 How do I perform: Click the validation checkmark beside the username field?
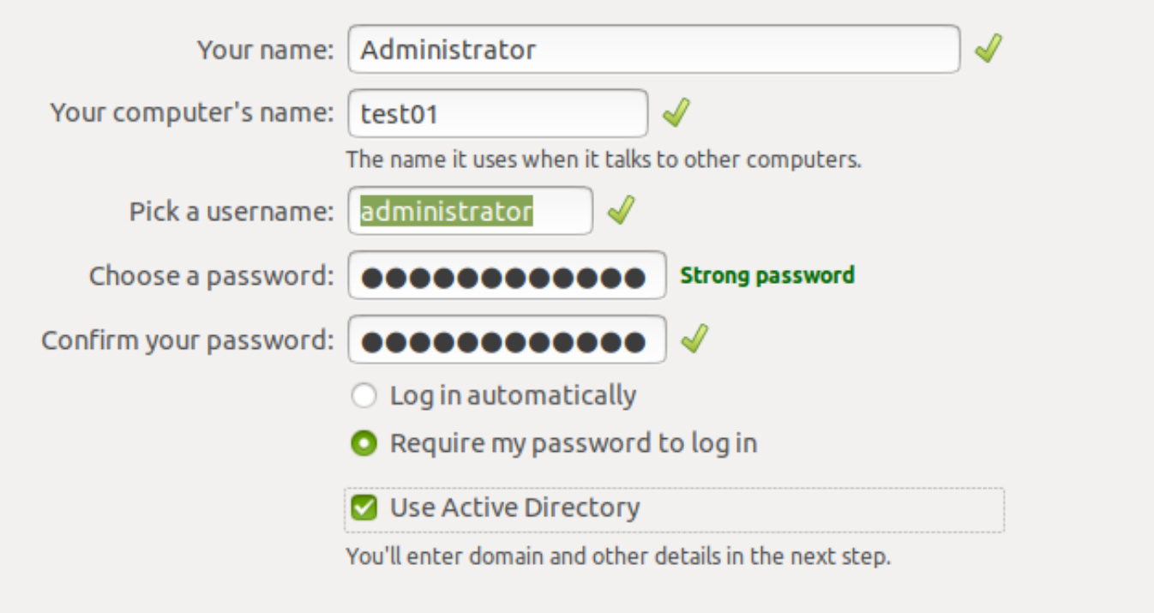pyautogui.click(x=621, y=210)
